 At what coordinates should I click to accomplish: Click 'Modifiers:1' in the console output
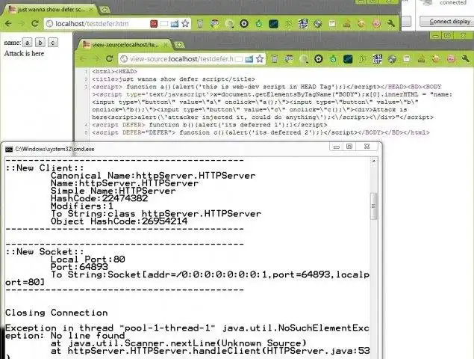(x=82, y=206)
